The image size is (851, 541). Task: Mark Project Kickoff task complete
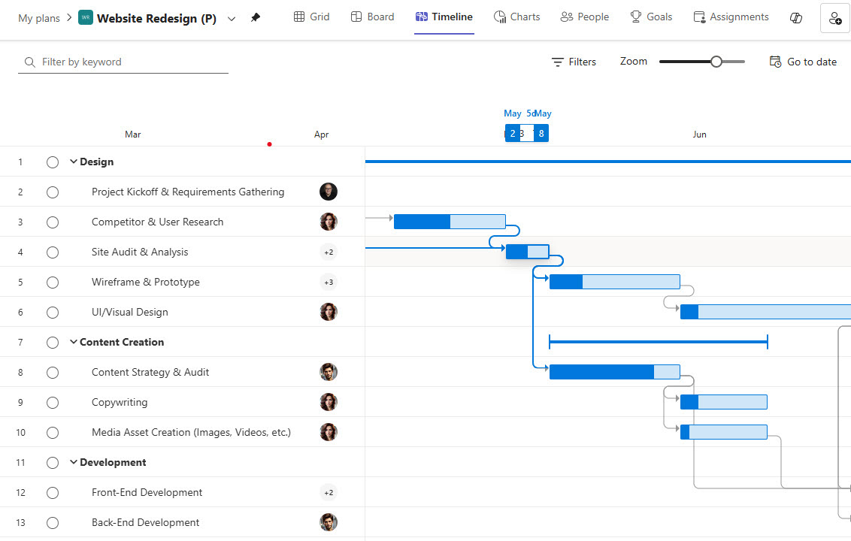pyautogui.click(x=53, y=192)
